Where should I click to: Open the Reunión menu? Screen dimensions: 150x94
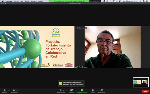coord(16,1)
